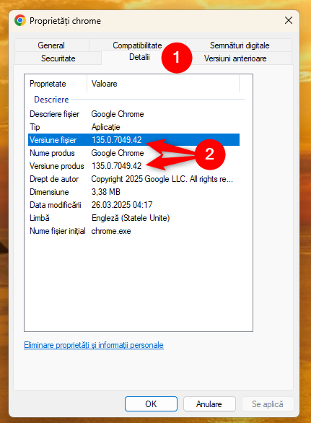This screenshot has width=311, height=423.
Task: Select the Tip row label
Action: click(x=35, y=127)
